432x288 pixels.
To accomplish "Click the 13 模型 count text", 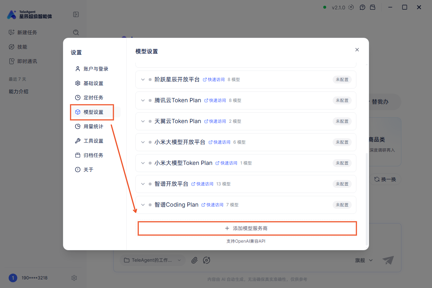I will [223, 184].
